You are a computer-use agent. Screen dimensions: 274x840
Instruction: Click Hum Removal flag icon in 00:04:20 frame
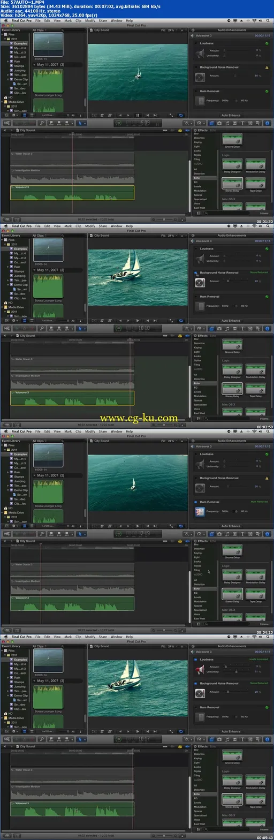click(x=200, y=512)
